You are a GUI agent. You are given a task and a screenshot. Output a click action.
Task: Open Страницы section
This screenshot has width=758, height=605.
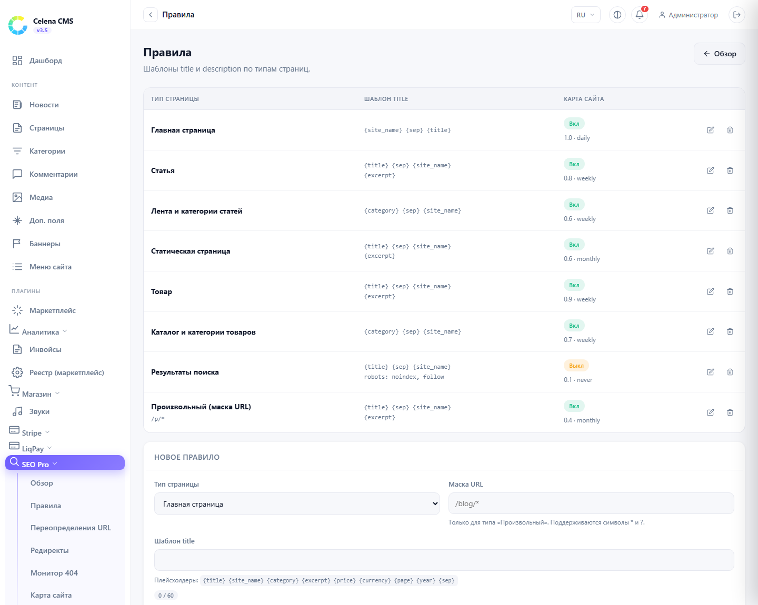(65, 128)
